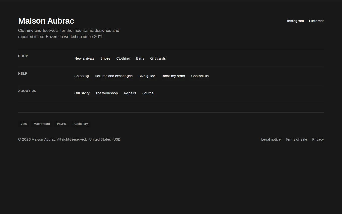Browse the Clothing section
This screenshot has height=214, width=342.
click(x=123, y=58)
